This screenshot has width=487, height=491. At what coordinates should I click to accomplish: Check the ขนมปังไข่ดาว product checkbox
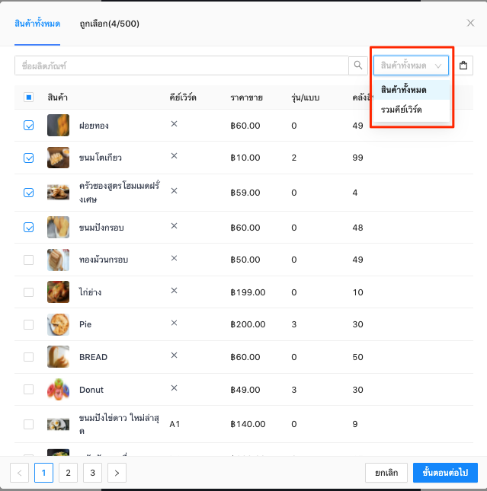[28, 424]
